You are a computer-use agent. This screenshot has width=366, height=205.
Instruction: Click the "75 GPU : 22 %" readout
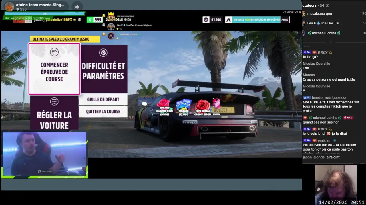(292, 12)
